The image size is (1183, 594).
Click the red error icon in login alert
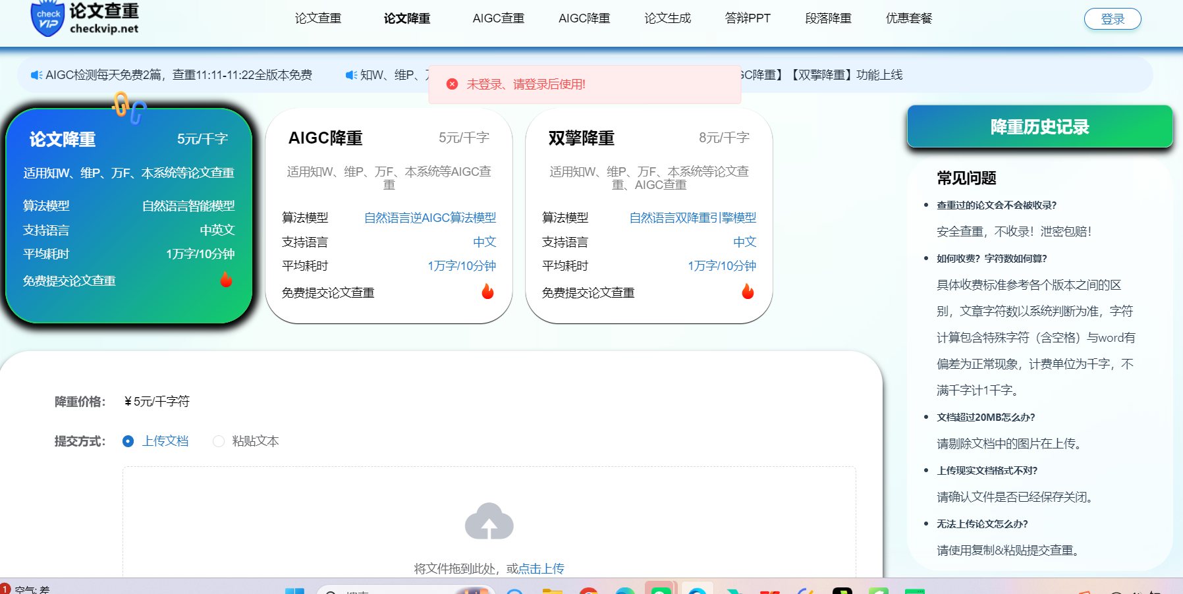click(x=452, y=84)
